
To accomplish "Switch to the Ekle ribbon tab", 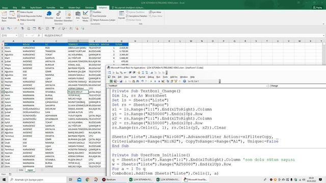I will (23, 8).
